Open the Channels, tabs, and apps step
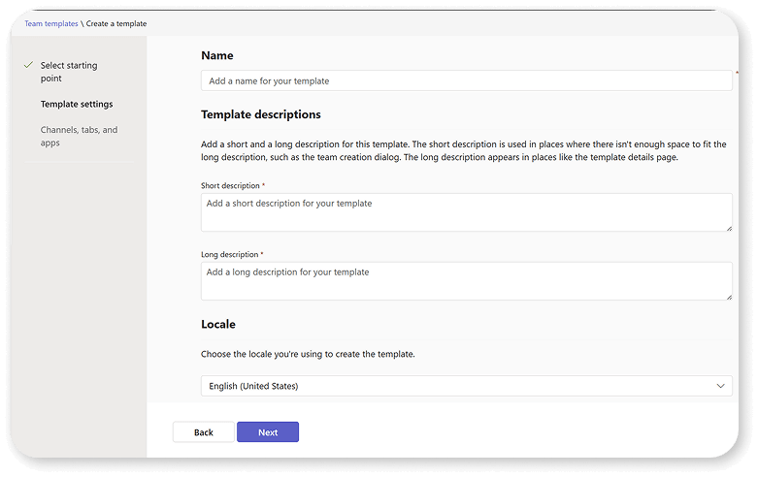This screenshot has height=477, width=758. (79, 136)
